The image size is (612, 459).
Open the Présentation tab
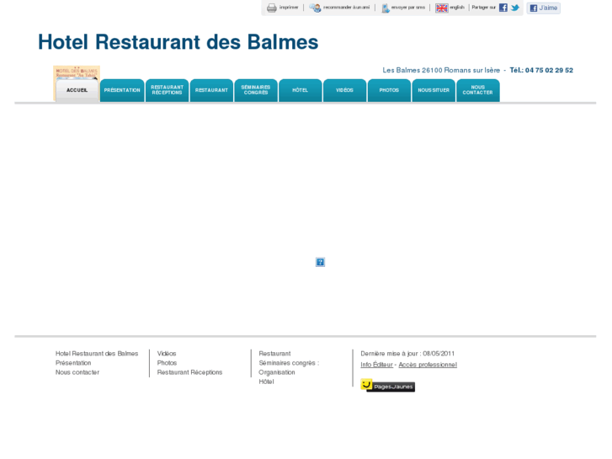pos(122,90)
